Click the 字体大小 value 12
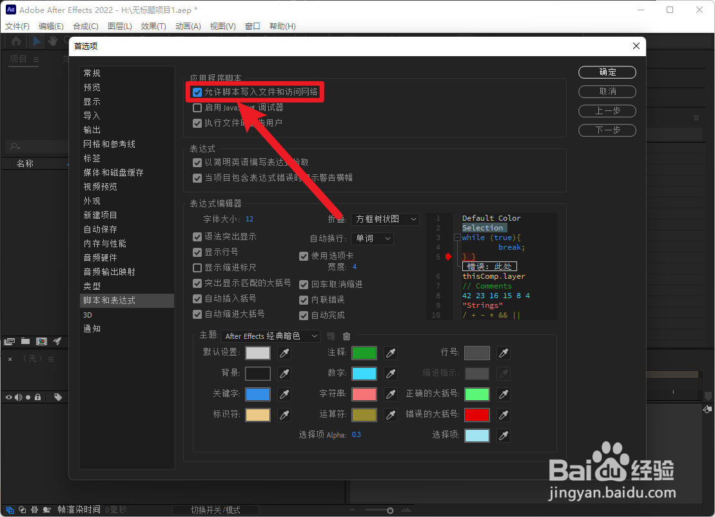Image resolution: width=715 pixels, height=517 pixels. point(250,219)
